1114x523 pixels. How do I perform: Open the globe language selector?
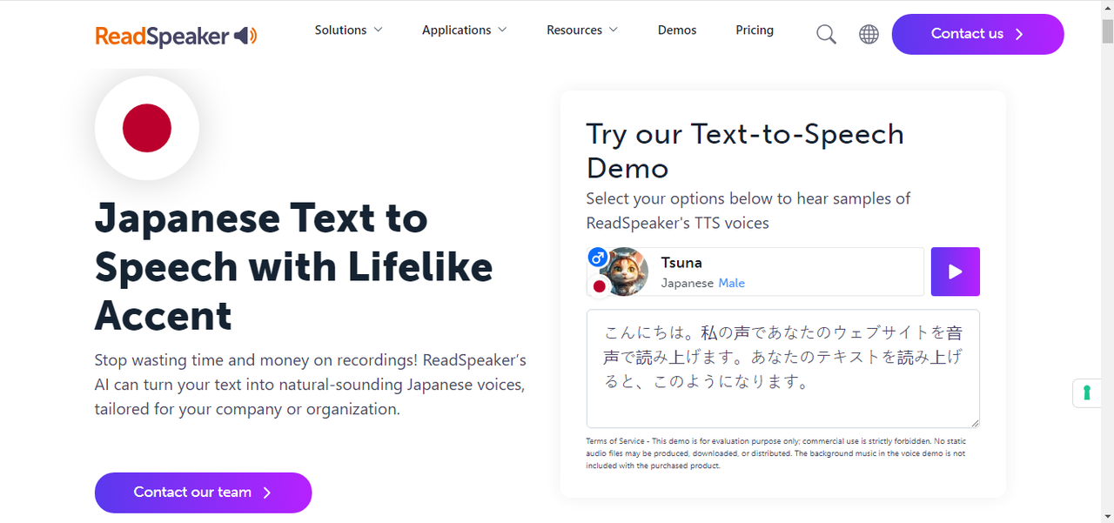[x=869, y=34]
